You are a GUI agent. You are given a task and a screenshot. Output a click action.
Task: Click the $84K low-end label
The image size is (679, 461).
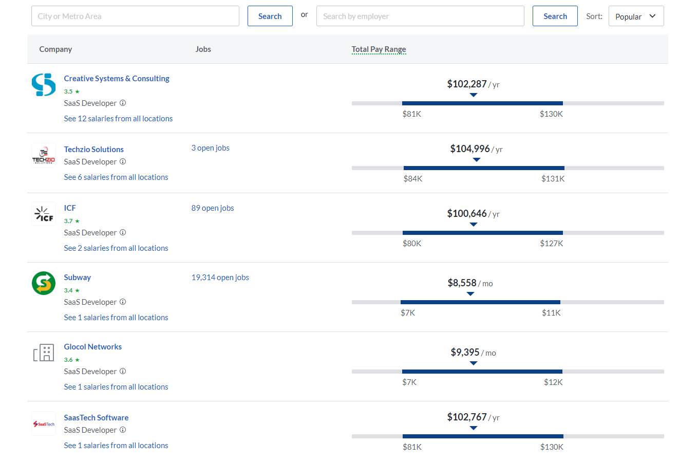point(413,179)
